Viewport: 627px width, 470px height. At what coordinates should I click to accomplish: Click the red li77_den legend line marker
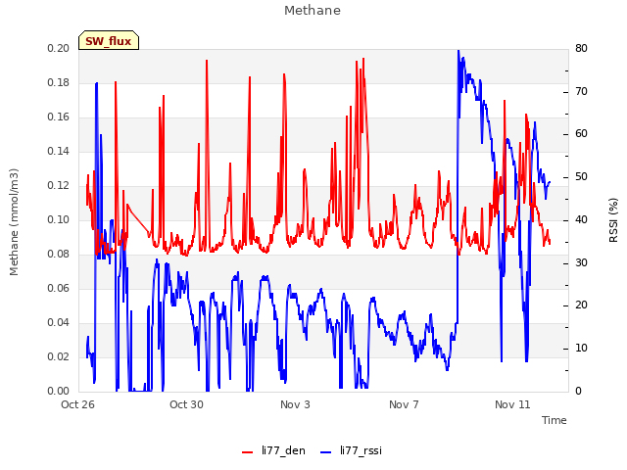248,452
